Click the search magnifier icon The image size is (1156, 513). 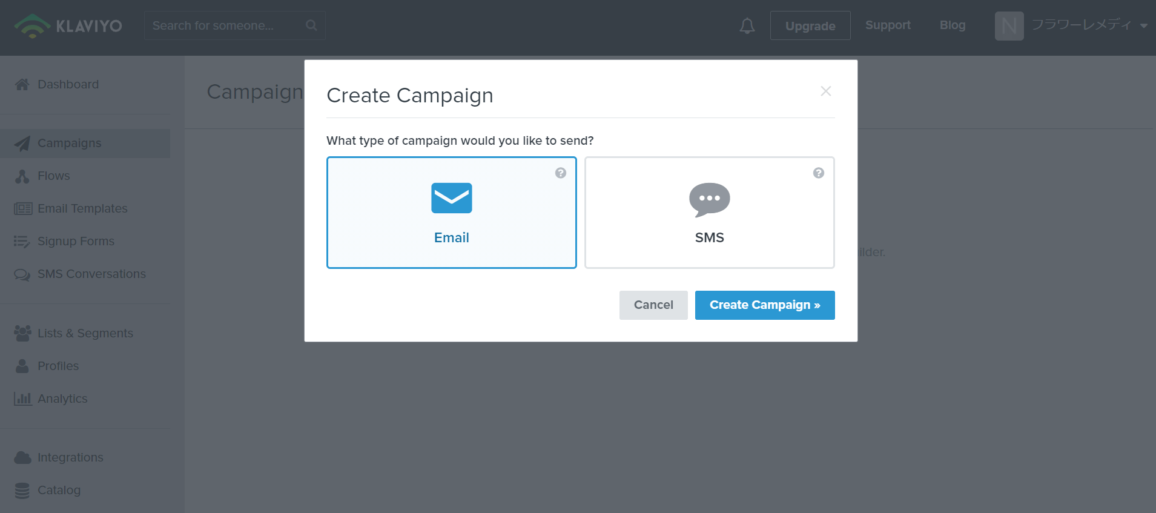[x=311, y=25]
